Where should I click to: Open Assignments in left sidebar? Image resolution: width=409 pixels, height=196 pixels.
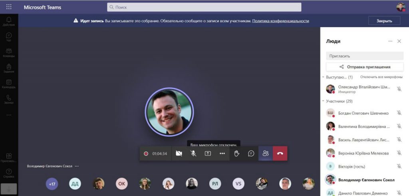click(x=9, y=68)
